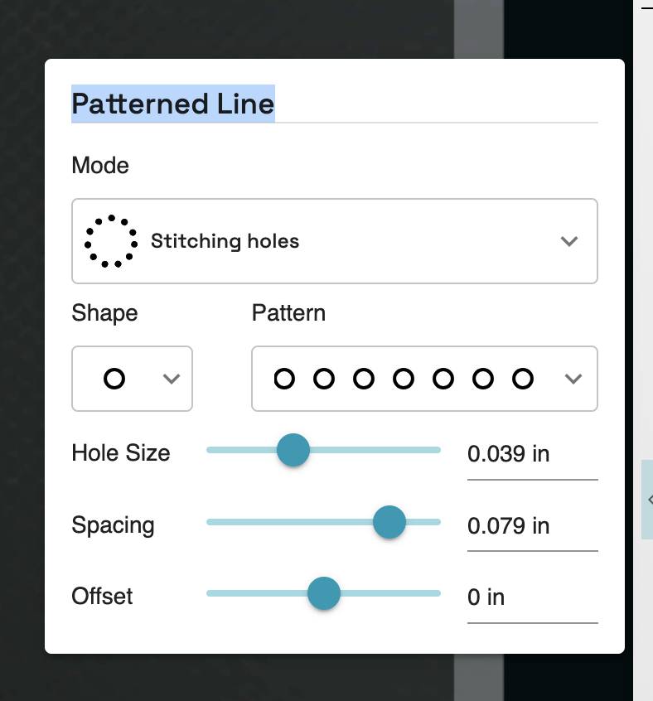Expand the Pattern dropdown chevron
The image size is (653, 701).
click(x=573, y=379)
